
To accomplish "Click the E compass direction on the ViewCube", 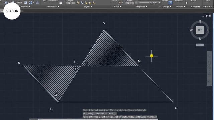I will (208, 30).
